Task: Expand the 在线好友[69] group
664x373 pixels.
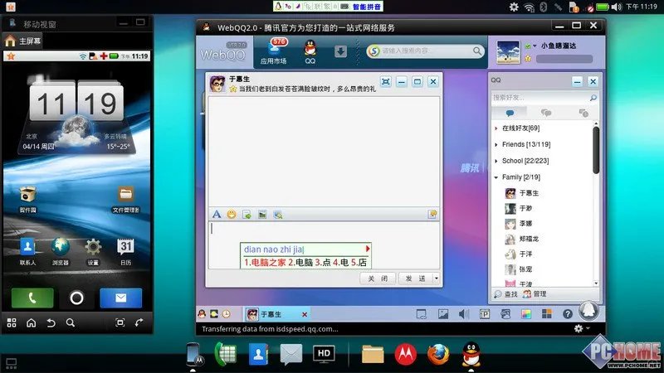Action: [x=520, y=128]
